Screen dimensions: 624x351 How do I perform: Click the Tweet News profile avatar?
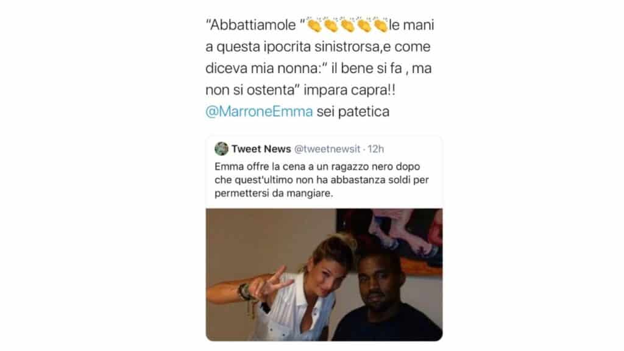[221, 149]
